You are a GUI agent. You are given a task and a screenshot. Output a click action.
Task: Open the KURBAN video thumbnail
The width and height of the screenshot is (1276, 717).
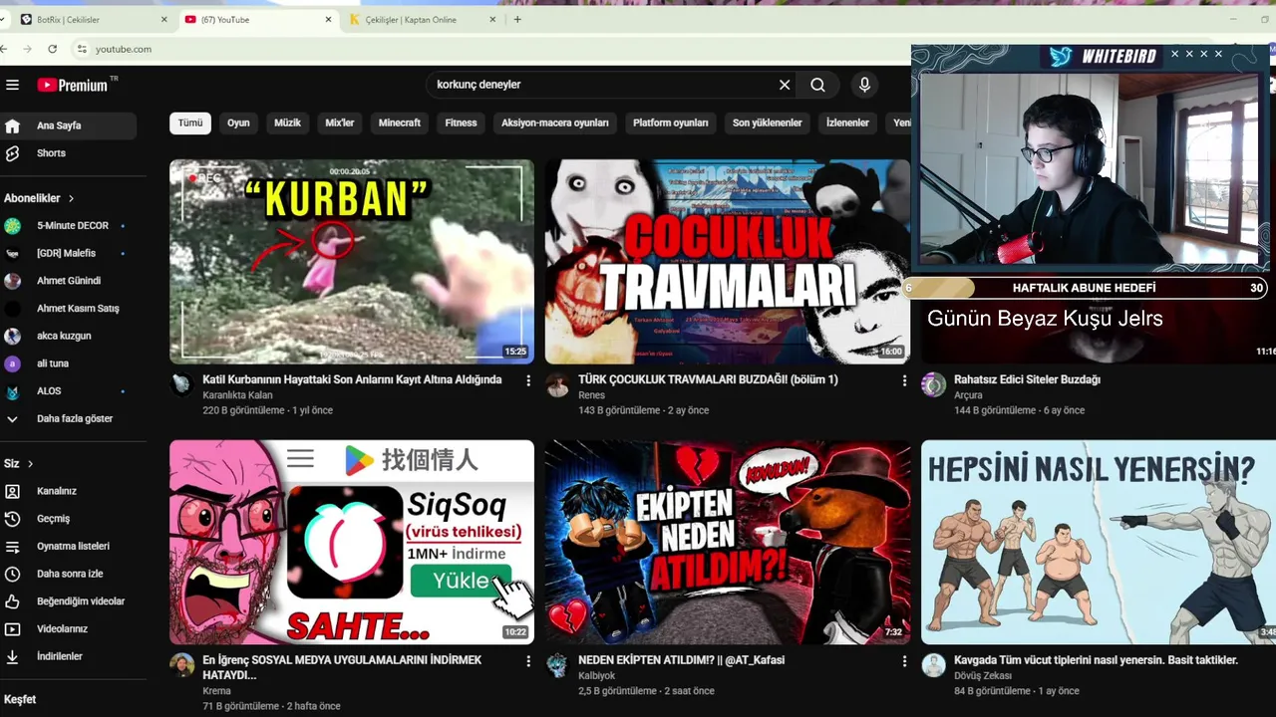coord(352,262)
